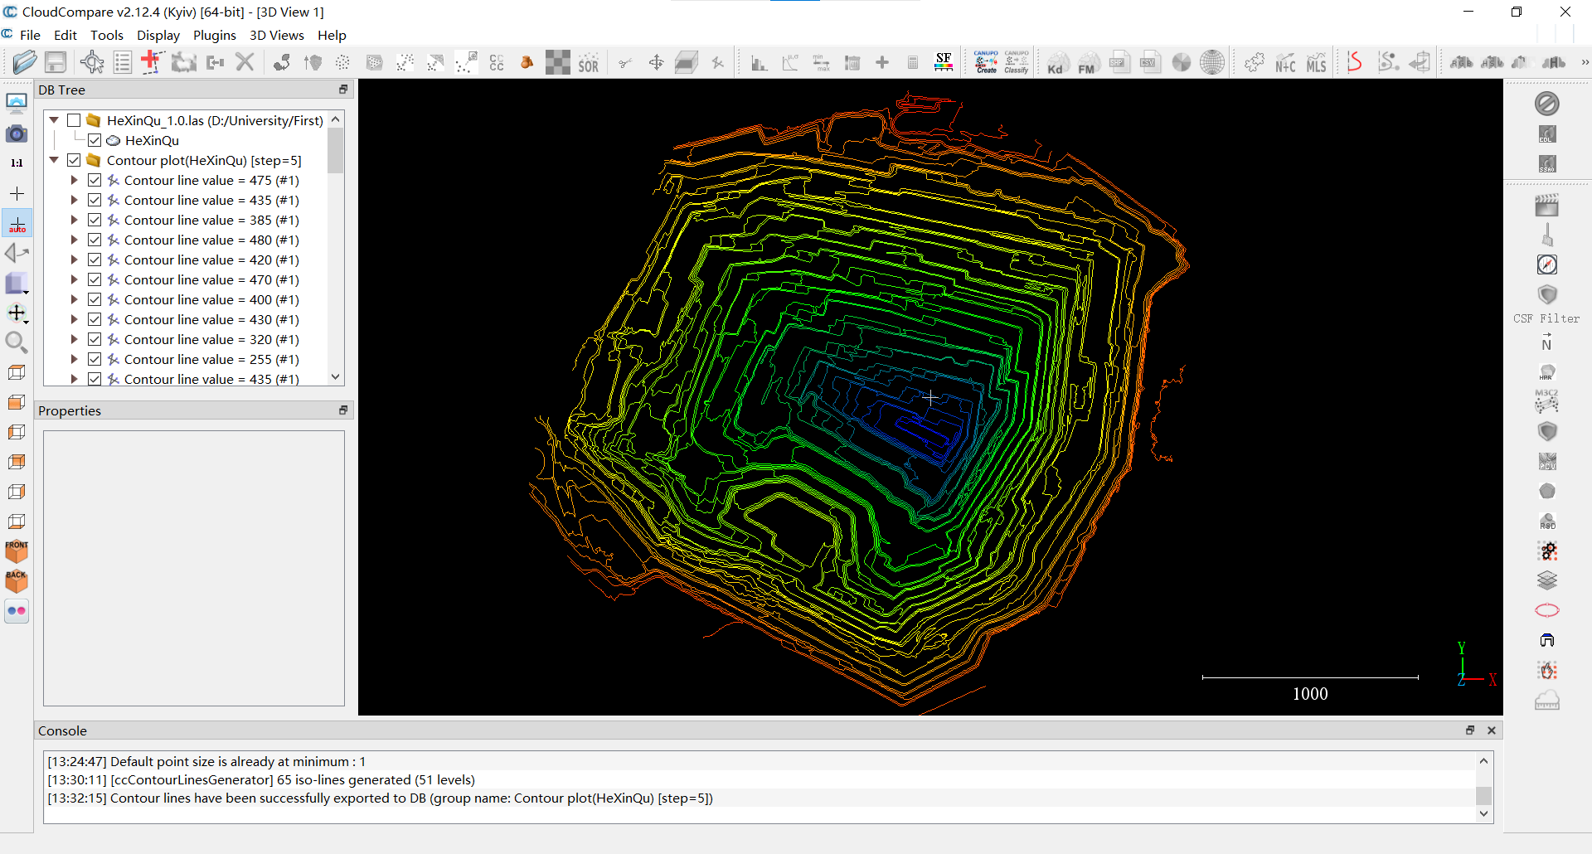Viewport: 1592px width, 854px height.
Task: Expand Contour line value = 435 first row
Action: coord(75,200)
